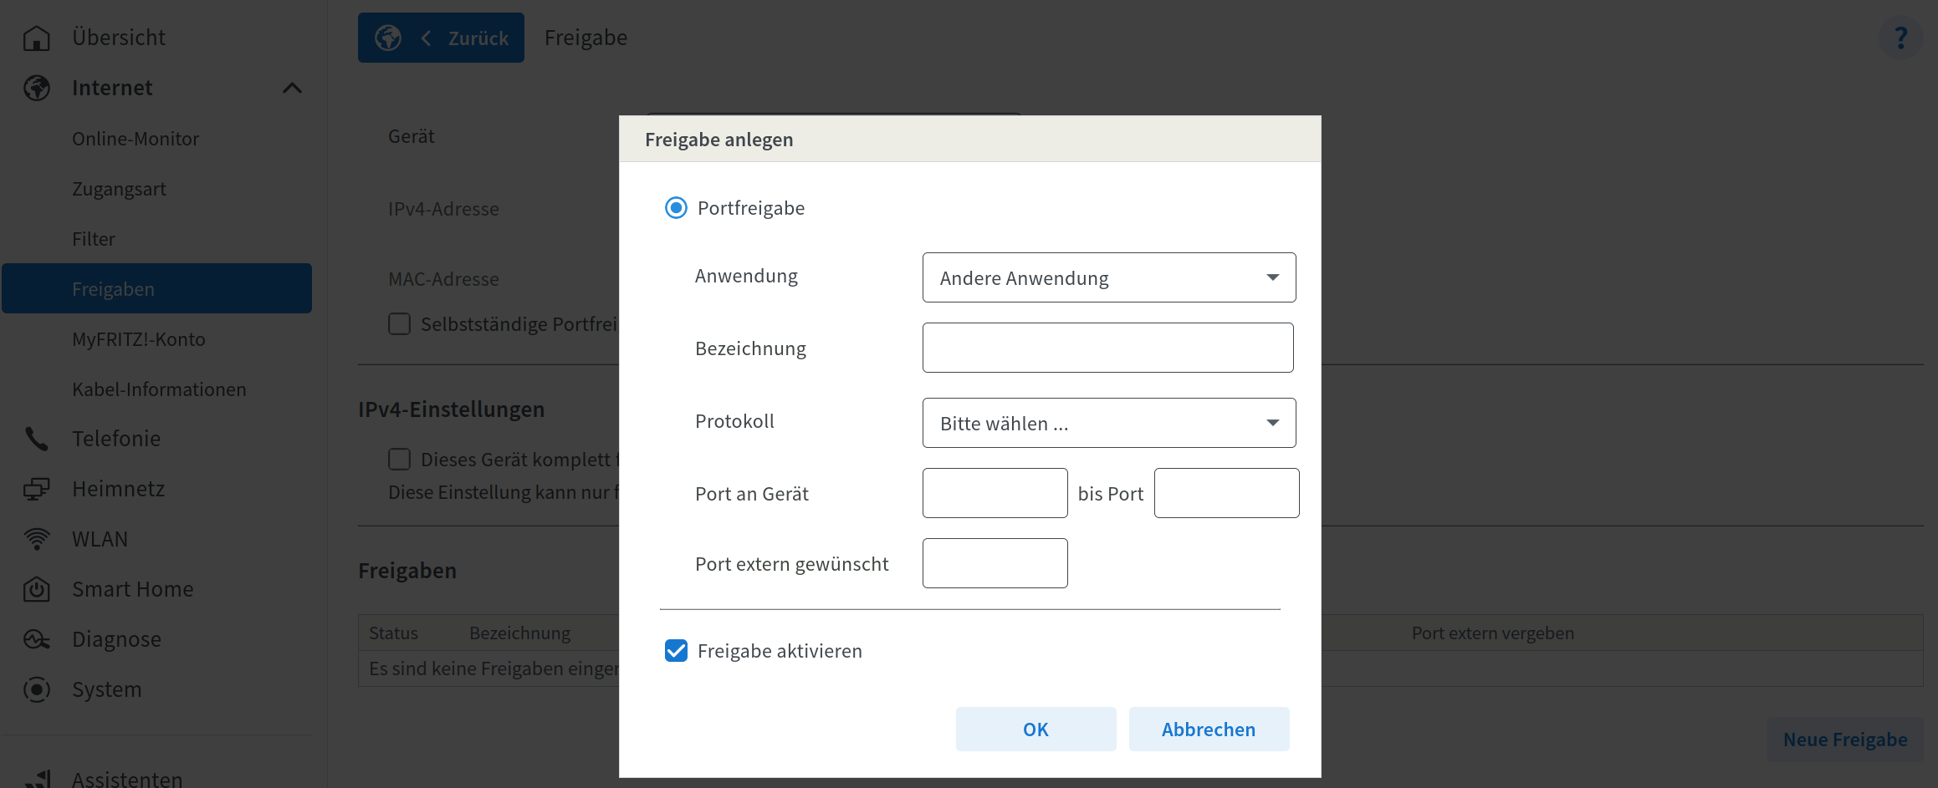Image resolution: width=1938 pixels, height=788 pixels.
Task: Collapse the Internet menu section
Action: [292, 88]
